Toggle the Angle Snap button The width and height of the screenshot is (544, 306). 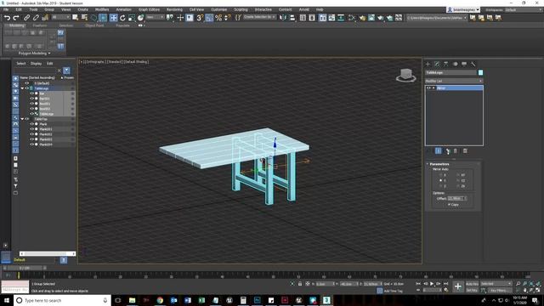(209, 18)
